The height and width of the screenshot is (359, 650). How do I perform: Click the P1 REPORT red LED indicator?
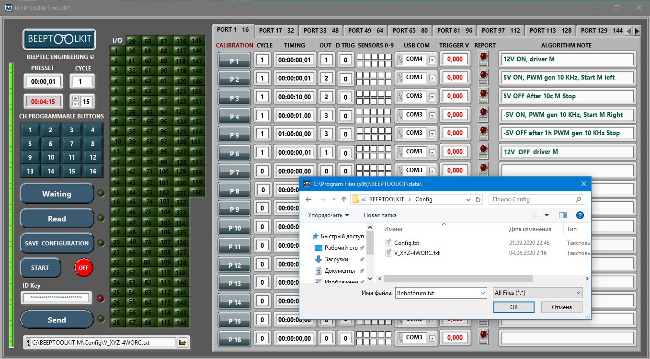[x=483, y=57]
